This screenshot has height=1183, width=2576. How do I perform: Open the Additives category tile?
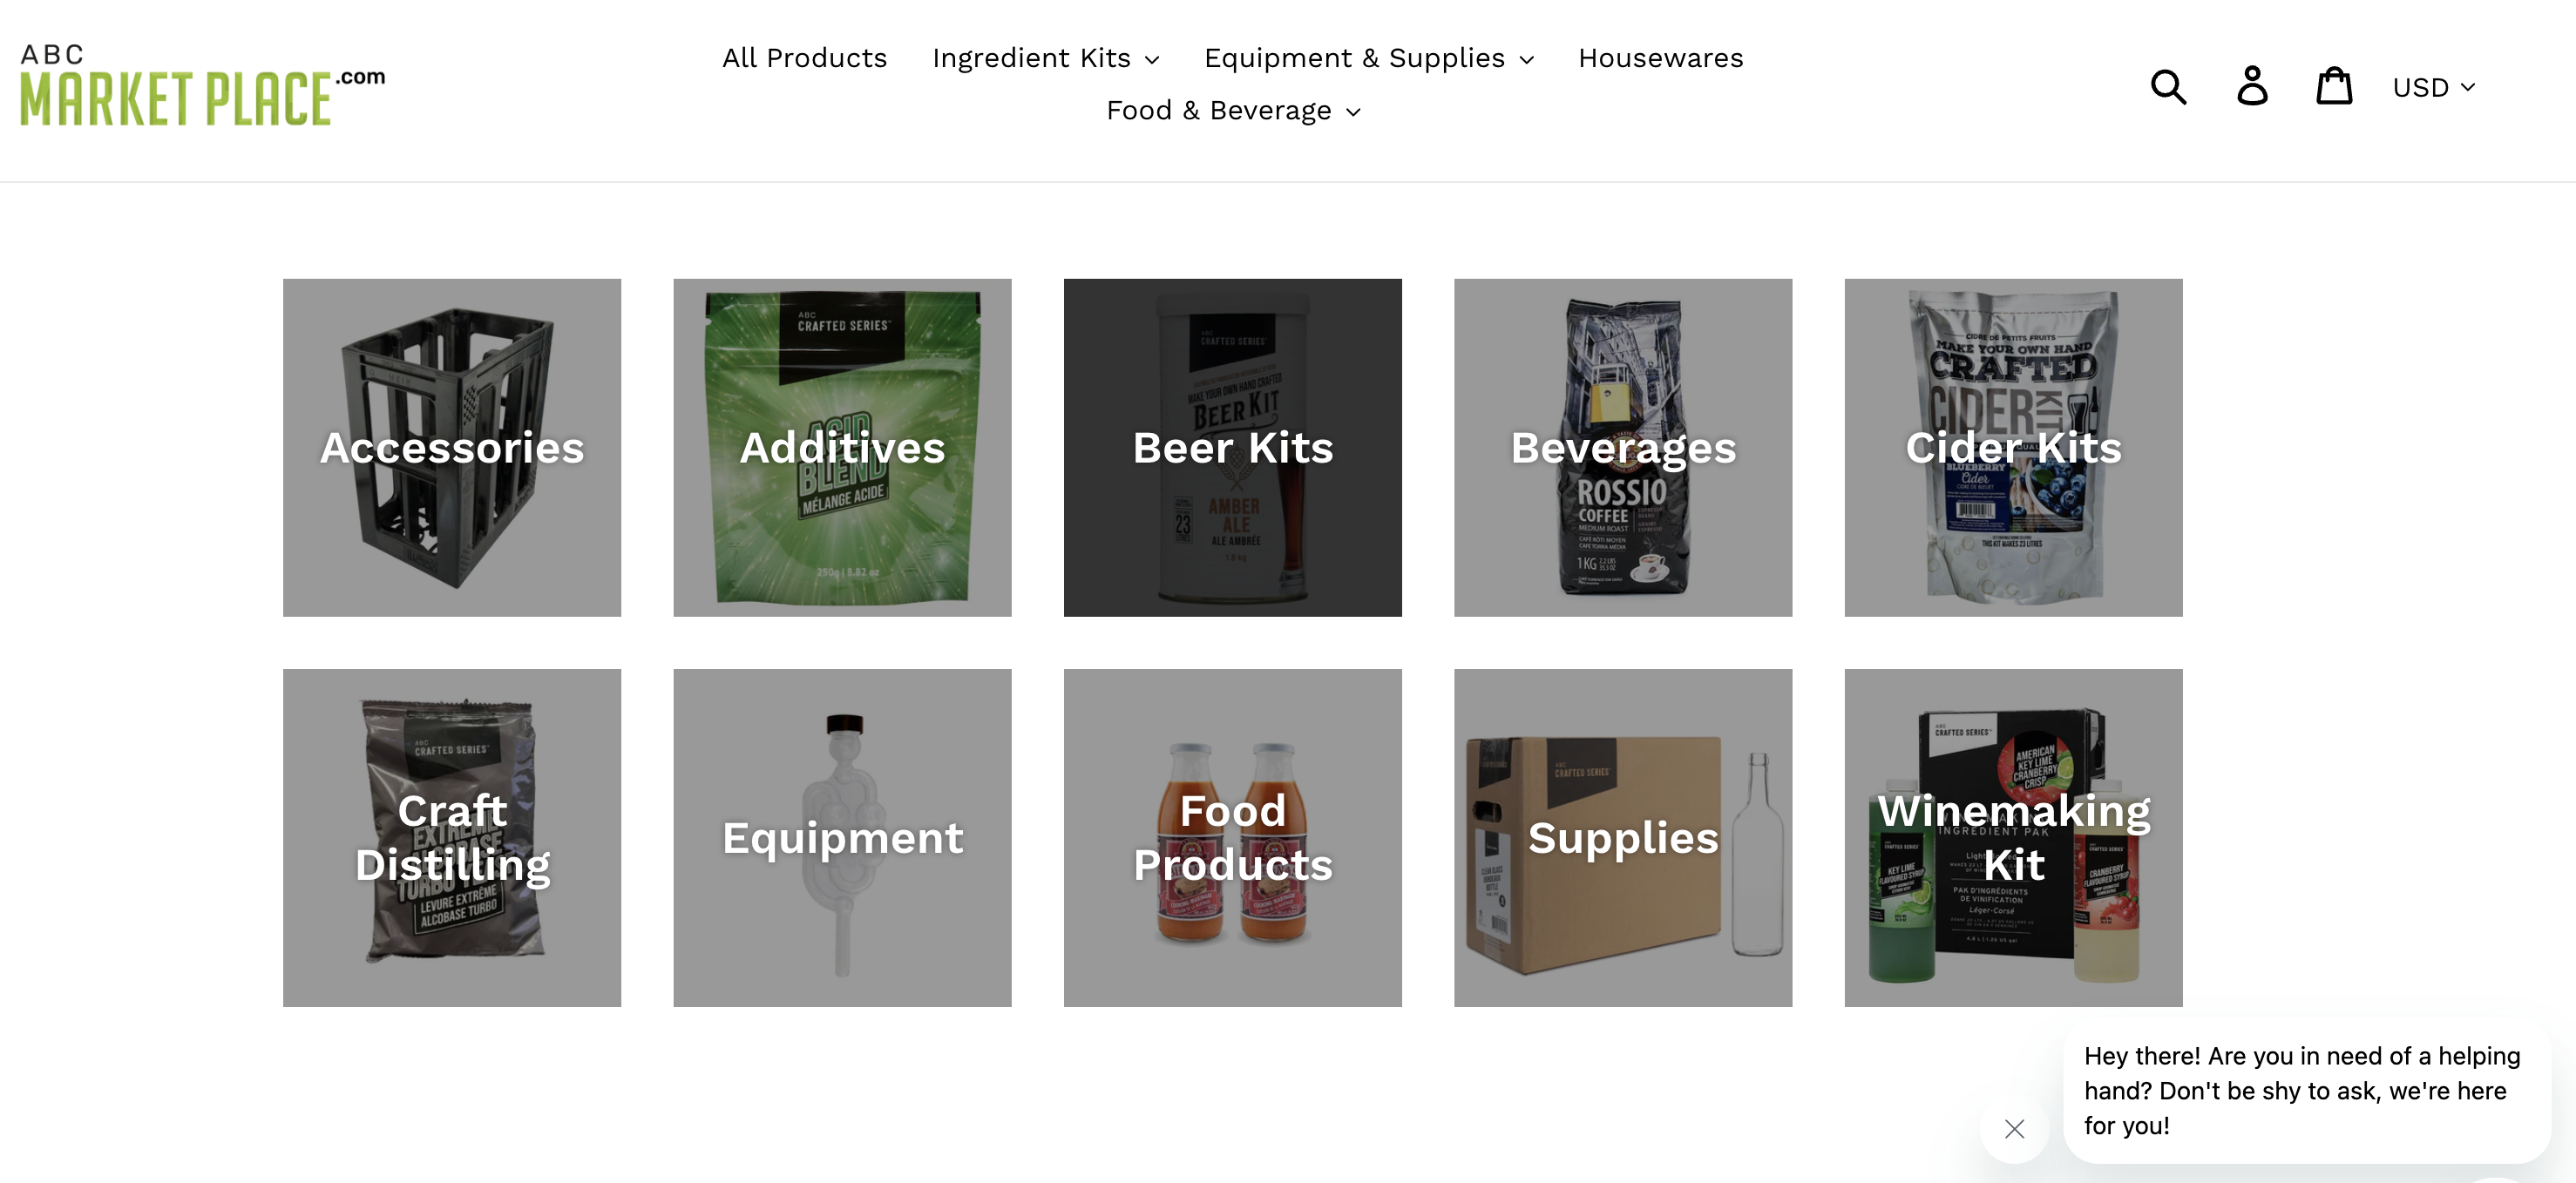coord(842,447)
